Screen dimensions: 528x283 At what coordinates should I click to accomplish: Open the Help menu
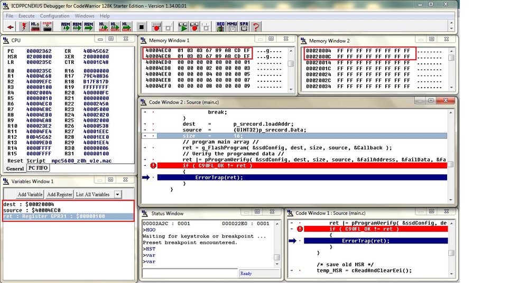point(105,16)
